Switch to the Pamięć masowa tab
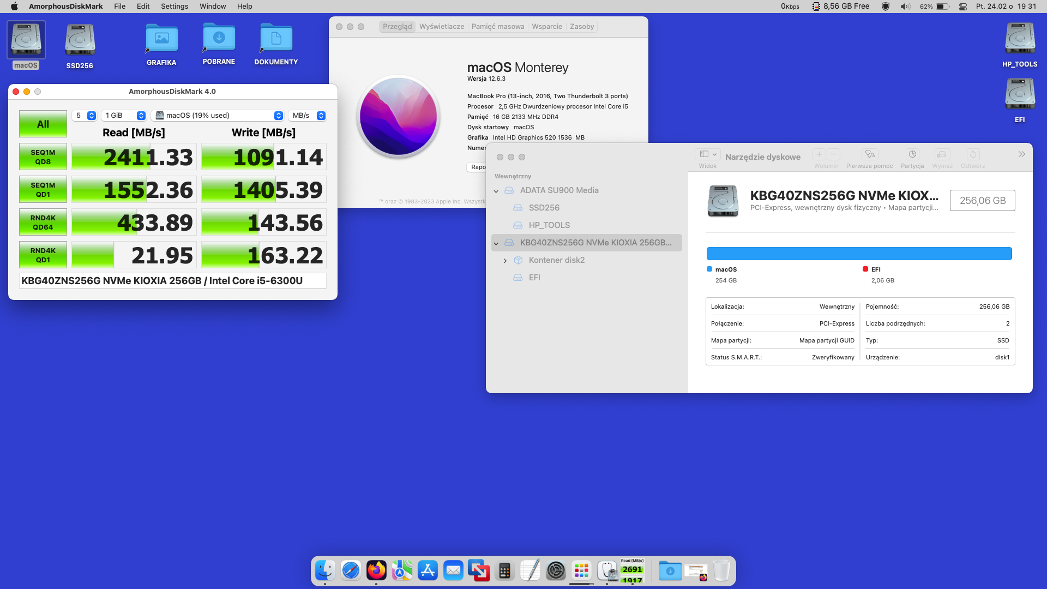 498,27
